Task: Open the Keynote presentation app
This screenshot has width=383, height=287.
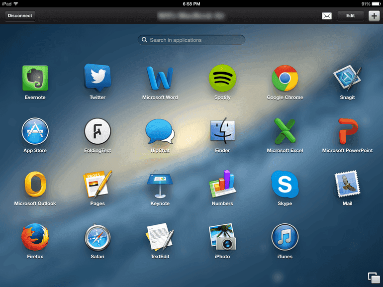Action: coord(160,185)
